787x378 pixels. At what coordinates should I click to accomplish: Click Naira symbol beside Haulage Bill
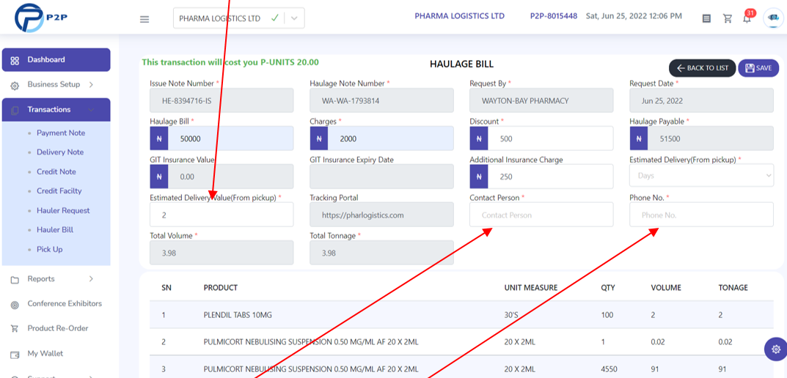pos(159,138)
